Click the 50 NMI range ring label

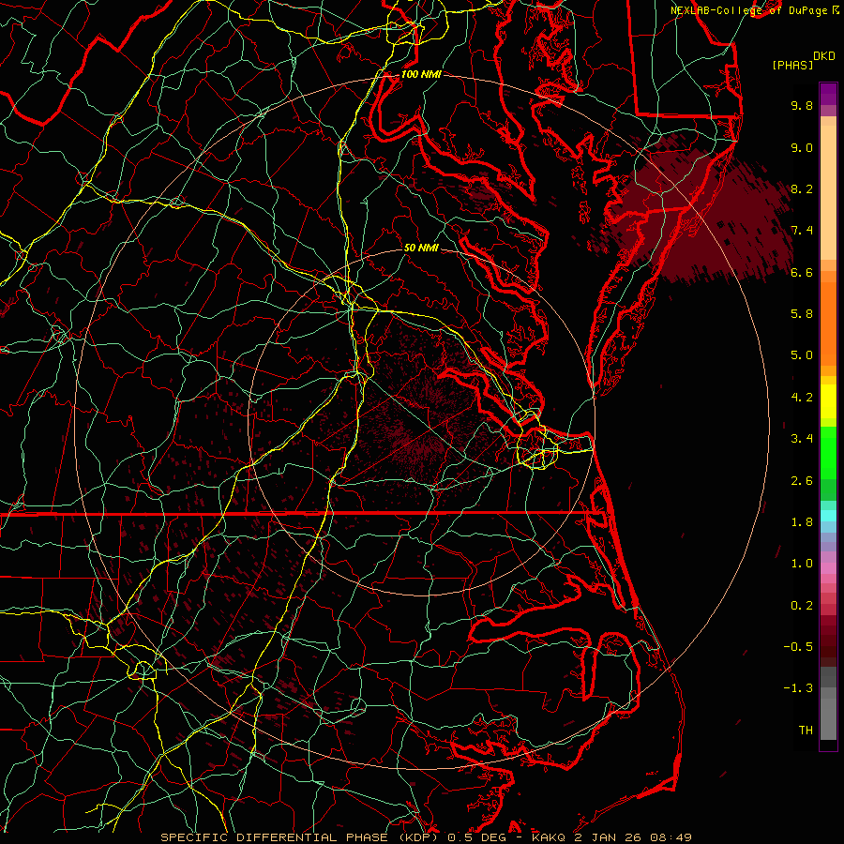[421, 249]
